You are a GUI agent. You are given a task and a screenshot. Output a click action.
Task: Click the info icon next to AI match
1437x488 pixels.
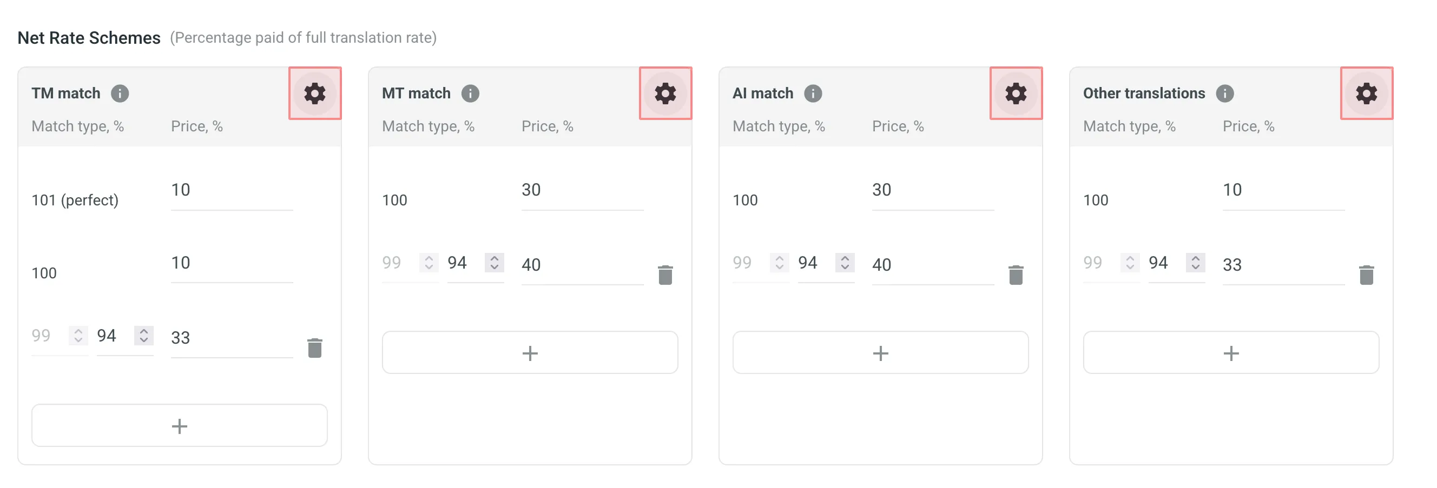[x=813, y=93]
